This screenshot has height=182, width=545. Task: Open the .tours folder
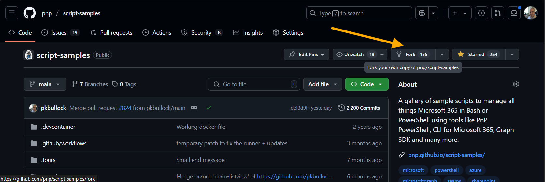[x=49, y=160]
